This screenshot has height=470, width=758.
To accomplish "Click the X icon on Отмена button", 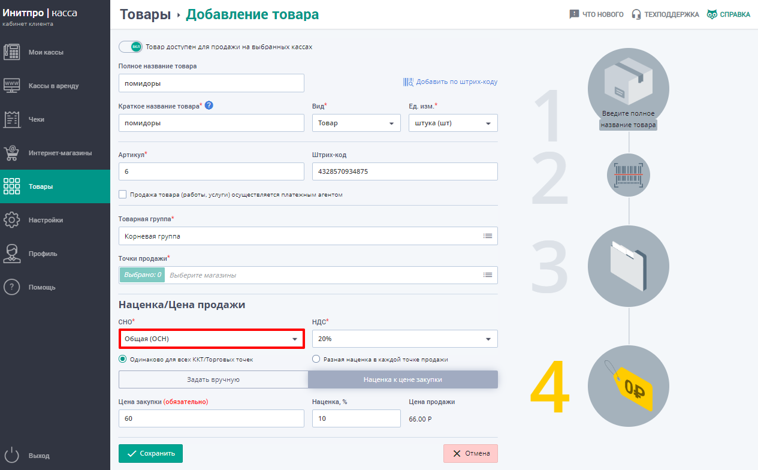I will click(457, 454).
